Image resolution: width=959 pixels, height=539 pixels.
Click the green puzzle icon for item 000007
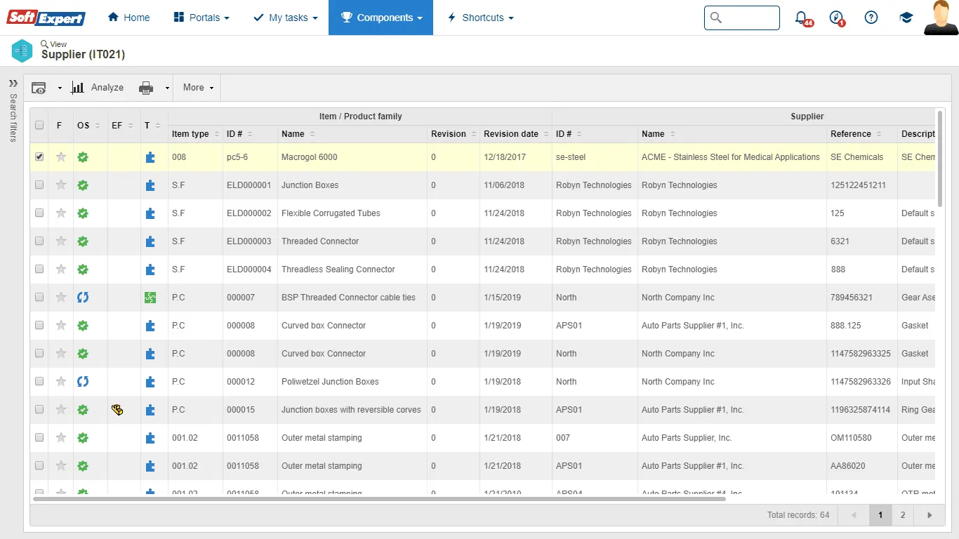pyautogui.click(x=150, y=298)
